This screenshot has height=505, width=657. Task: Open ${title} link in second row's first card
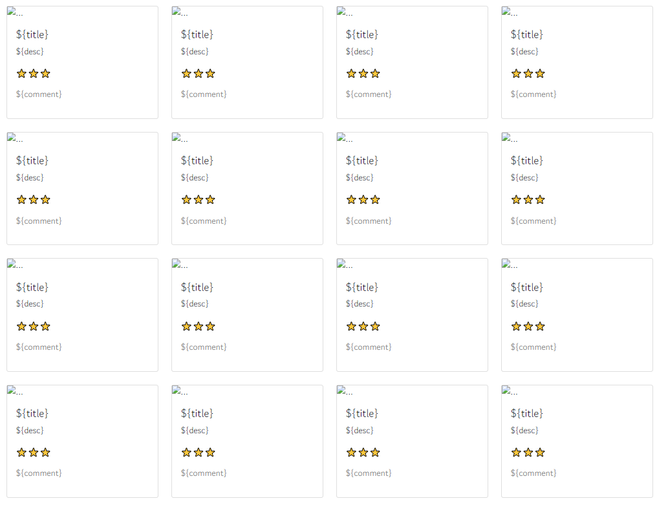tap(32, 160)
